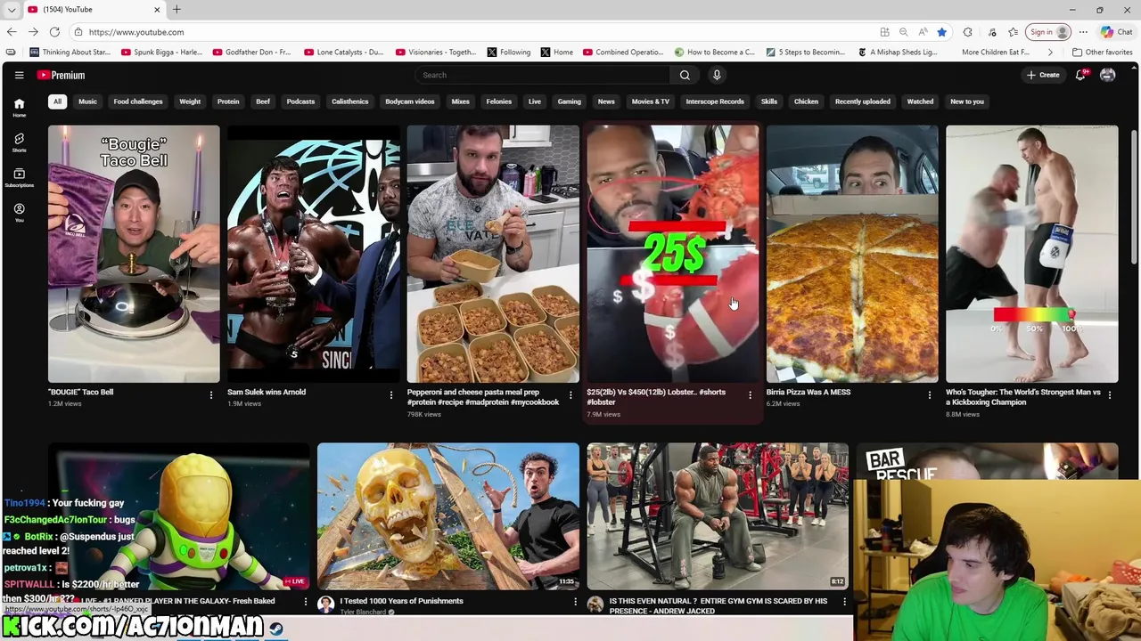This screenshot has height=641, width=1141.
Task: Go to Home in YouTube sidebar
Action: (x=19, y=108)
